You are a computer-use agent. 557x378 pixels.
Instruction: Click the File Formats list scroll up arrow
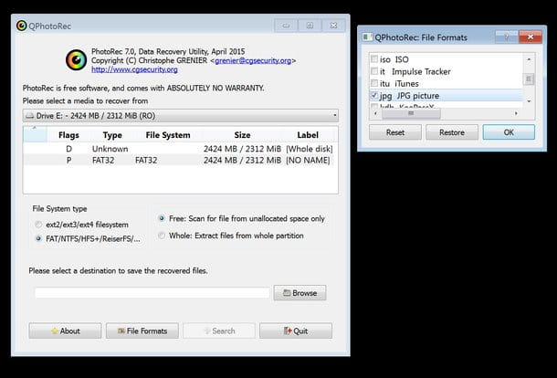point(529,59)
